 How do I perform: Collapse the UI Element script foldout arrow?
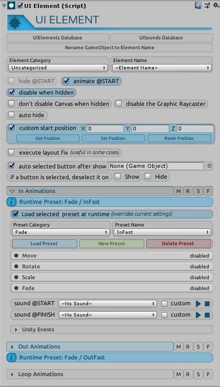click(x=4, y=6)
